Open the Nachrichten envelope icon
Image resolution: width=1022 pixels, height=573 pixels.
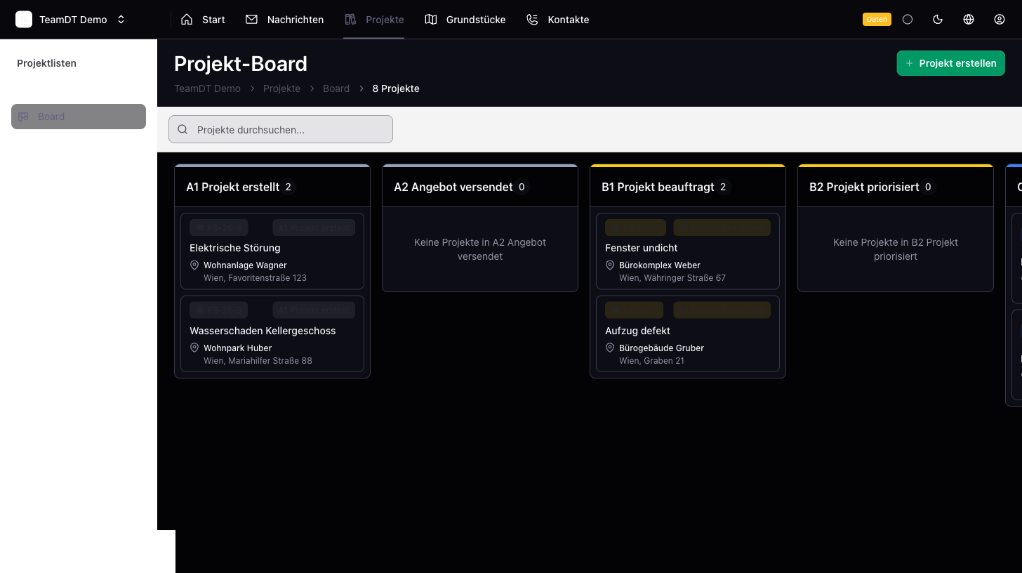pos(252,19)
